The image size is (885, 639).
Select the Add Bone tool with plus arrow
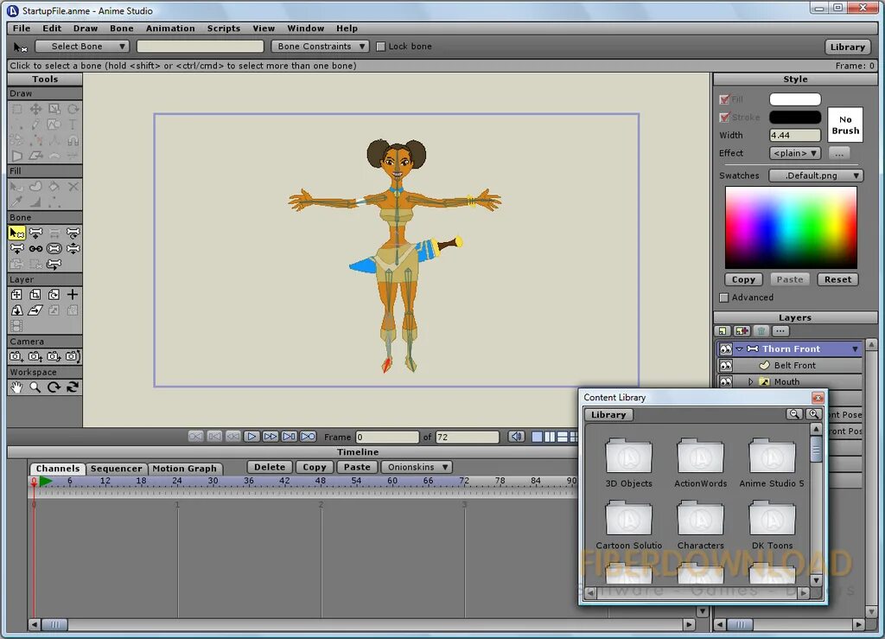pos(17,248)
